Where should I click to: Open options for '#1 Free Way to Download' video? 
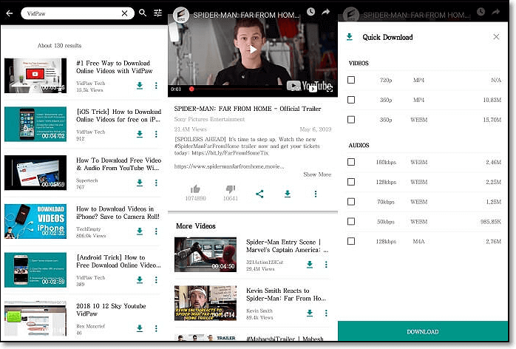tap(156, 86)
